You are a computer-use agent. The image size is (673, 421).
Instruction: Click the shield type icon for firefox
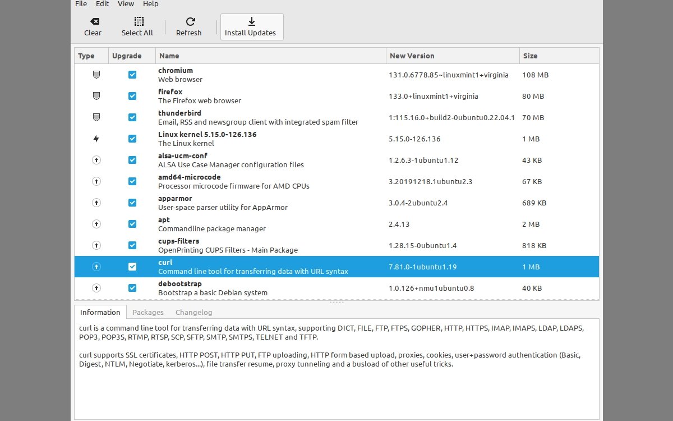click(x=96, y=96)
